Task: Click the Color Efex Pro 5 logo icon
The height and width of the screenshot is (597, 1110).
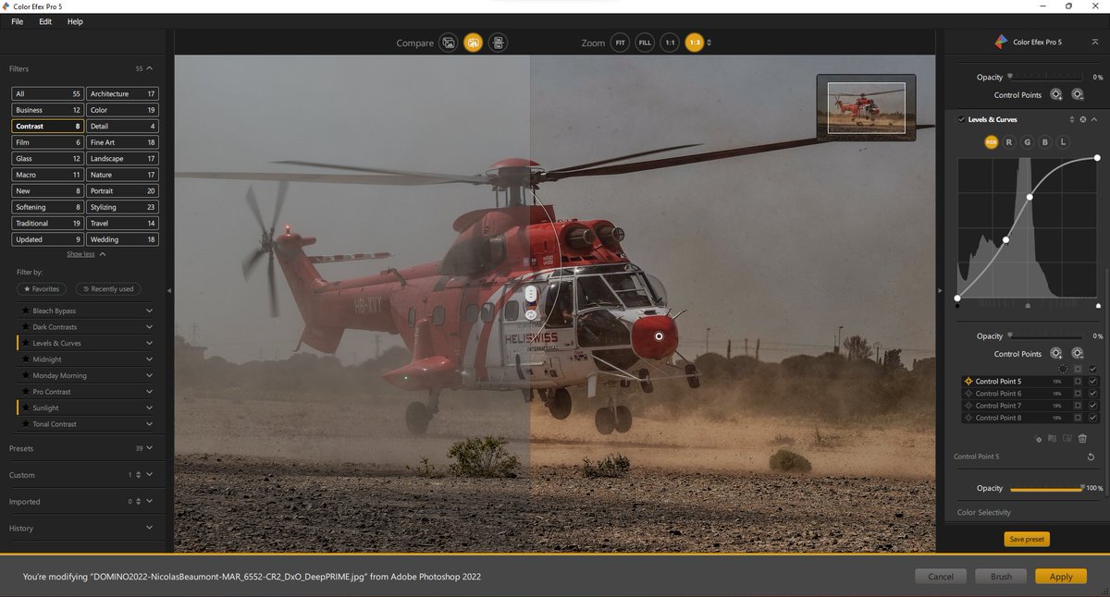Action: [1001, 42]
